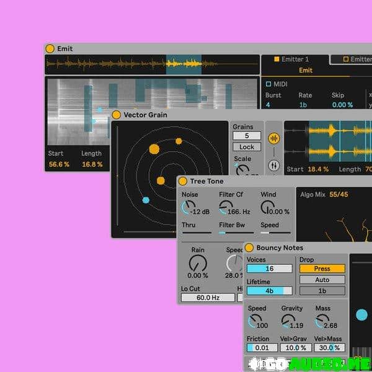Click the Friction field showing 0.01
This screenshot has height=372, width=372.
[262, 348]
